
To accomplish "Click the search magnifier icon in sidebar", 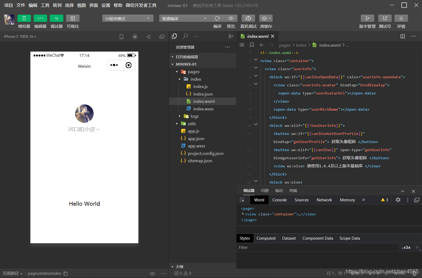I will click(x=185, y=36).
